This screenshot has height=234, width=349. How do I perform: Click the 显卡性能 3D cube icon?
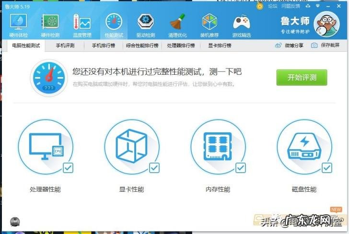coord(132,147)
